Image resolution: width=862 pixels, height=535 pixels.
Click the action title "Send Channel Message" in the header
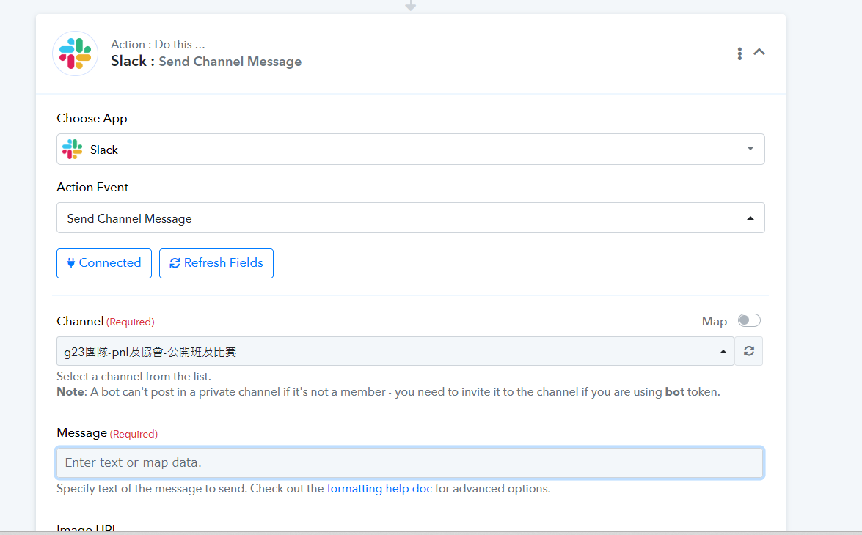pos(230,62)
